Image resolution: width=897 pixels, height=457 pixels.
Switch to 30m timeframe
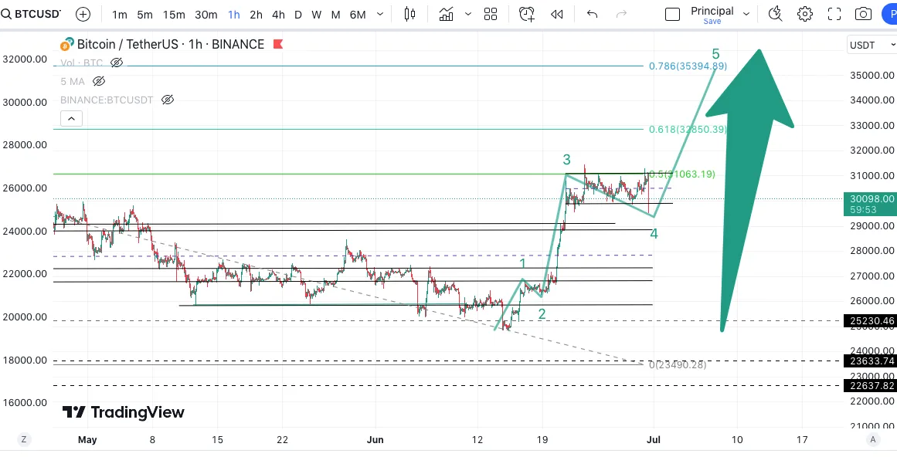coord(206,15)
